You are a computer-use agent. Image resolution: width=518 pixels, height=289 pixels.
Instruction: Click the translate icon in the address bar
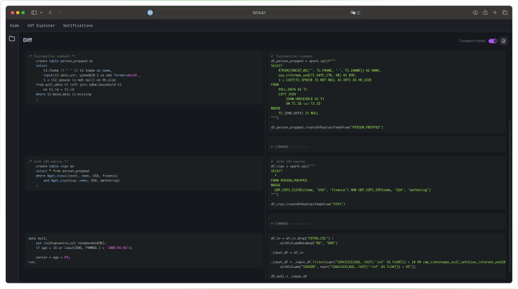(x=353, y=13)
